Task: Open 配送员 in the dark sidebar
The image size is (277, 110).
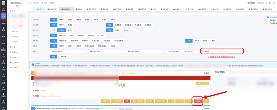Action: [x=3, y=49]
